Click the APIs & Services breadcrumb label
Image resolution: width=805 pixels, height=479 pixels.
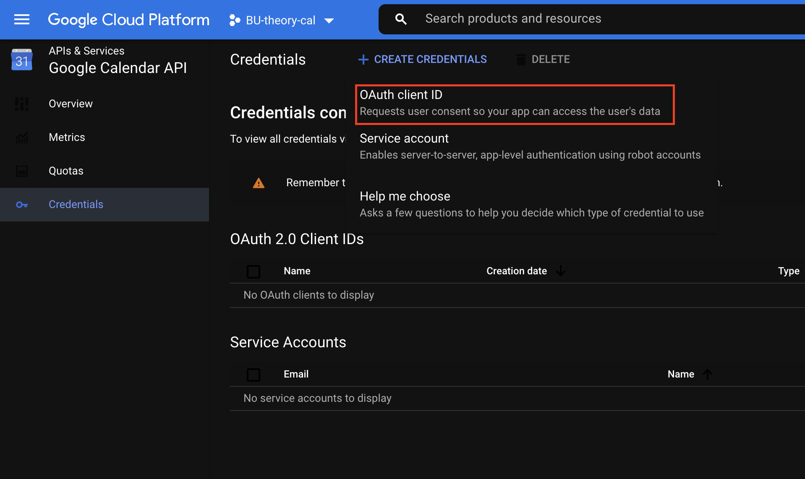[86, 51]
